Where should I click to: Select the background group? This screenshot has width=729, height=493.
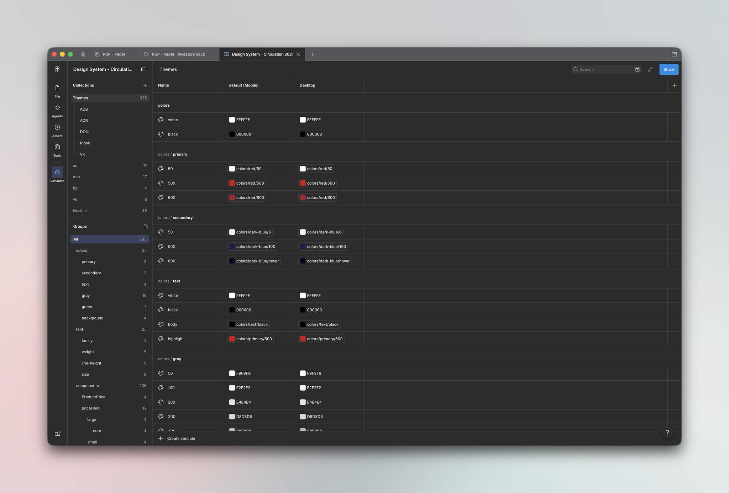point(110,318)
